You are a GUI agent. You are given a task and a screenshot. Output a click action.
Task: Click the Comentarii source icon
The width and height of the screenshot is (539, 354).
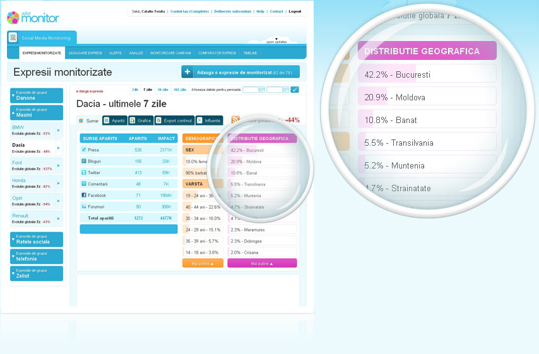83,184
